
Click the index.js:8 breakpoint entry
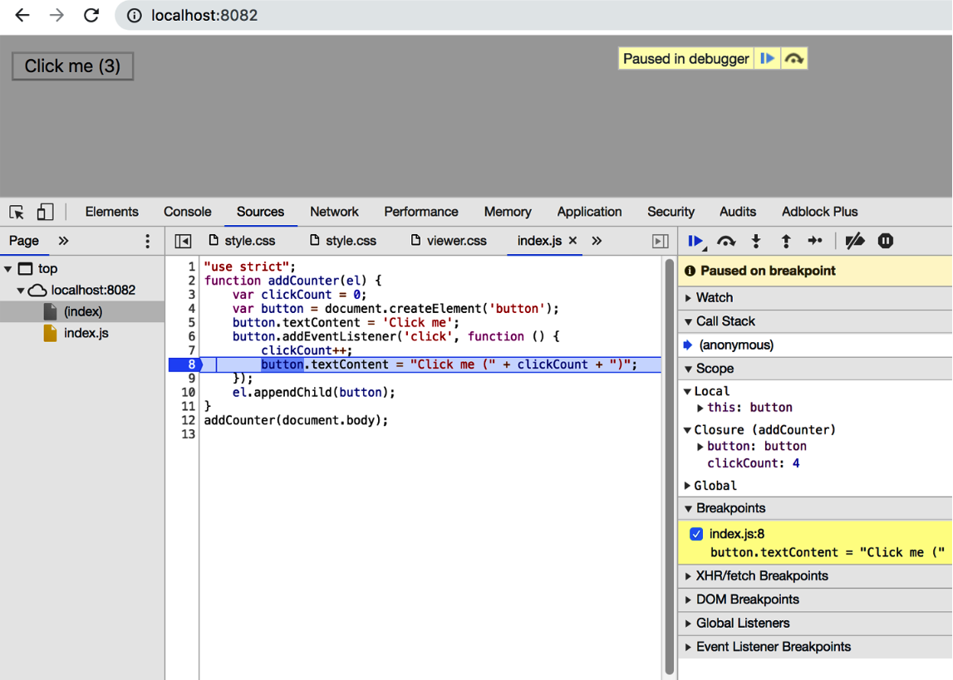coord(815,543)
